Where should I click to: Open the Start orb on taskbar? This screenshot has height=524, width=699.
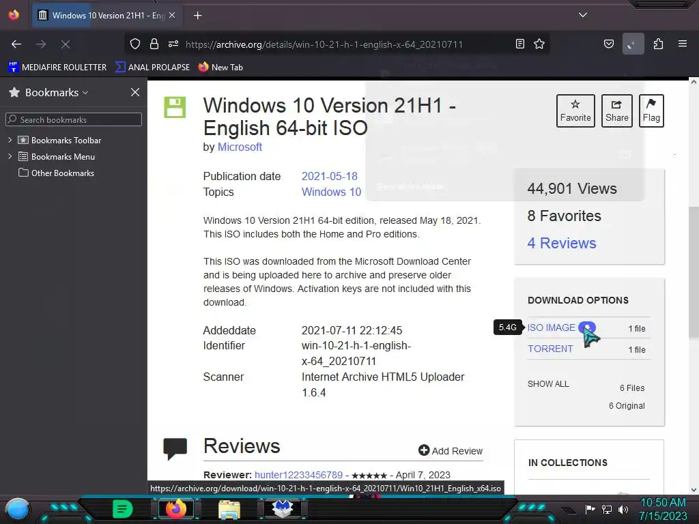point(18,509)
